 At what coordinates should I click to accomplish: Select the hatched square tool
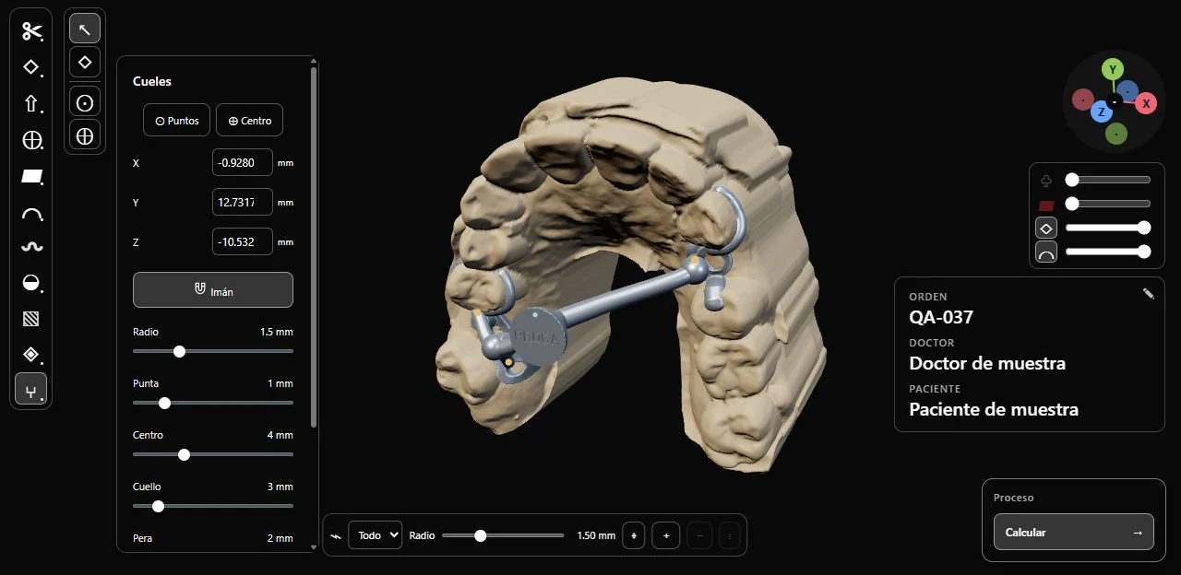(x=32, y=319)
